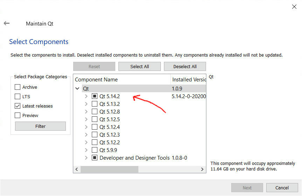Click the 1.0.9 installed version value
Screen dimensions: 302x196
[177, 89]
